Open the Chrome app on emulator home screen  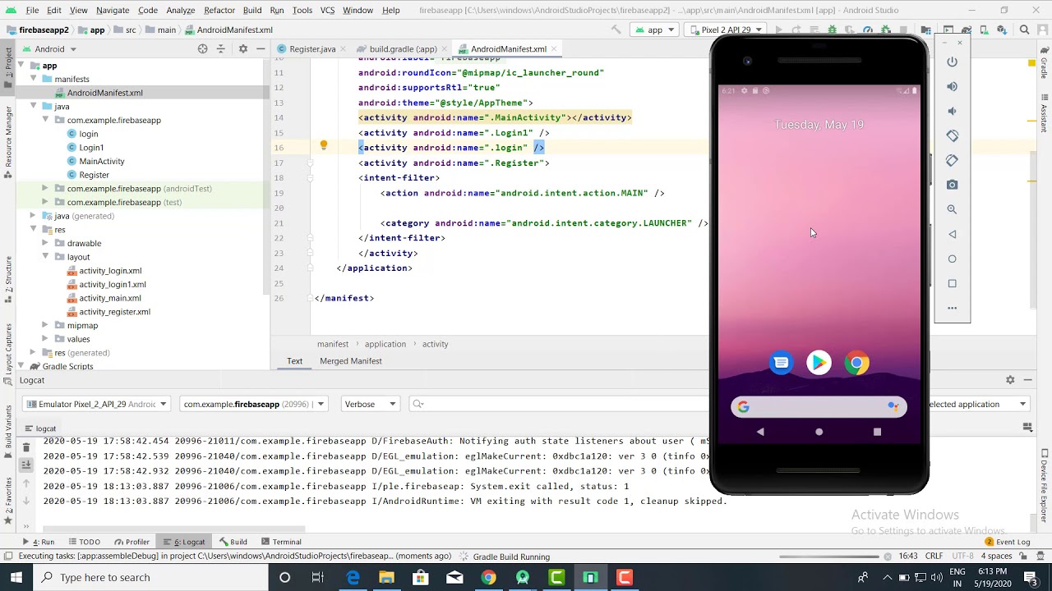click(x=856, y=363)
